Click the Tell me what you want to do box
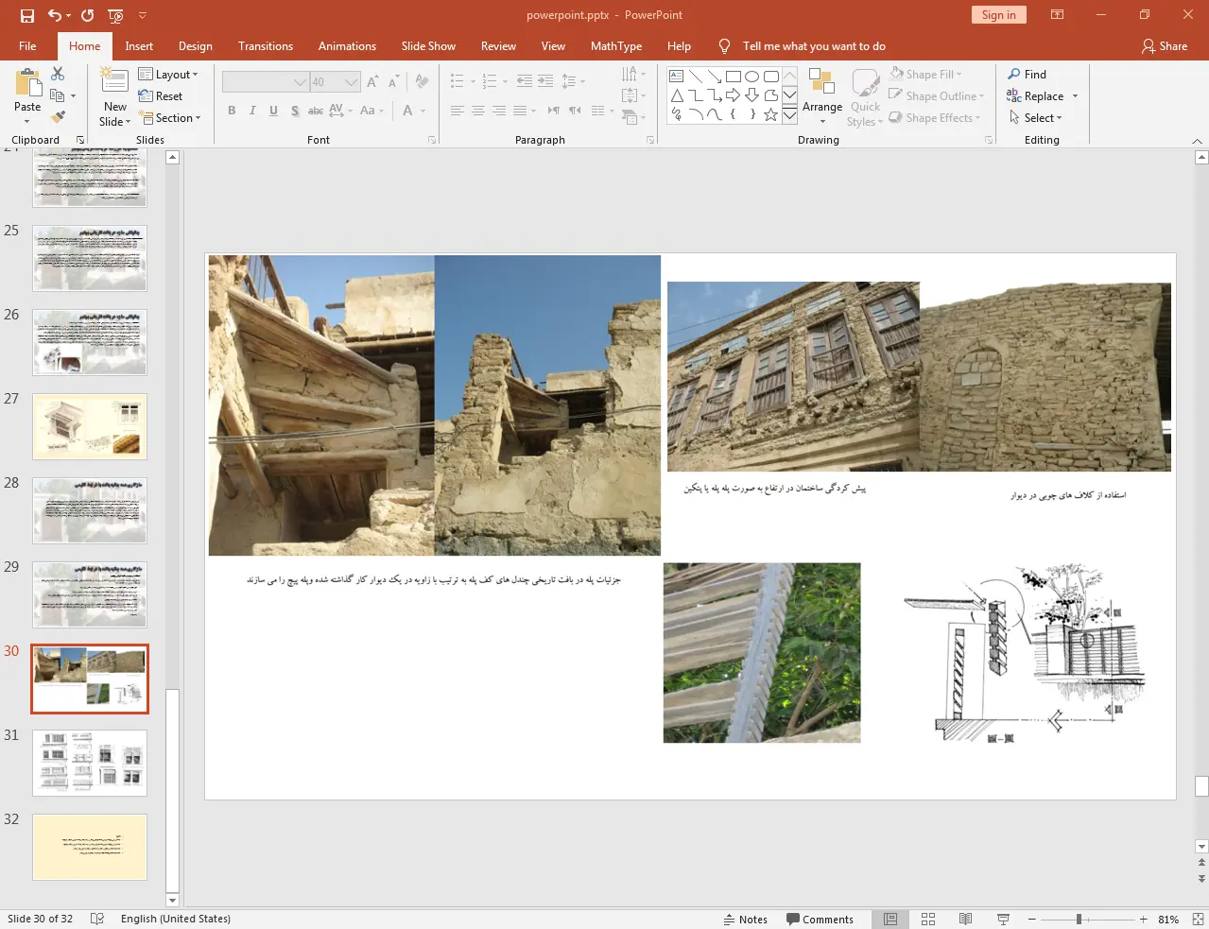 814,45
